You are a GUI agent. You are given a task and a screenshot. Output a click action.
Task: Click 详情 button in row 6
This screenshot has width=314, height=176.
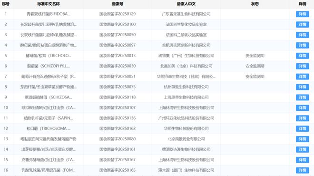(302, 66)
